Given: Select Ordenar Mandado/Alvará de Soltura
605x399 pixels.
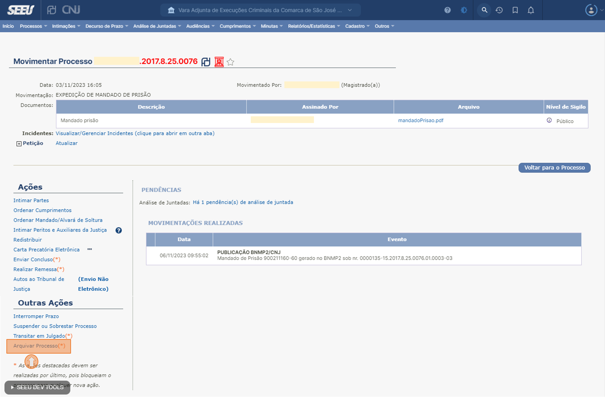Looking at the screenshot, I should pos(58,220).
